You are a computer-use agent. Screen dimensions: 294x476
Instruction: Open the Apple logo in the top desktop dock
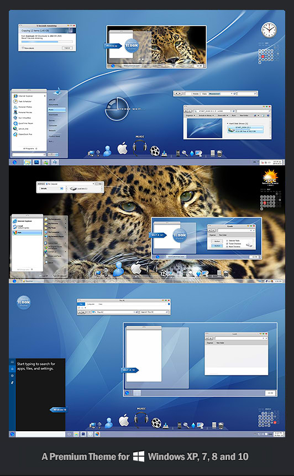point(122,149)
